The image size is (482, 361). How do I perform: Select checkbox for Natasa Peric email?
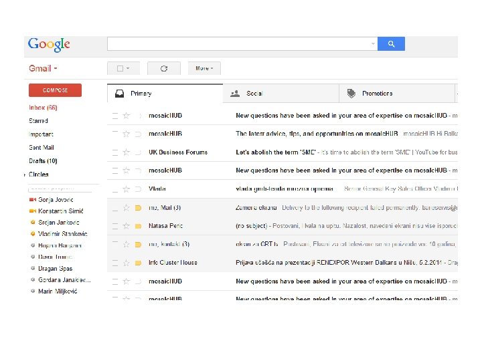(115, 226)
